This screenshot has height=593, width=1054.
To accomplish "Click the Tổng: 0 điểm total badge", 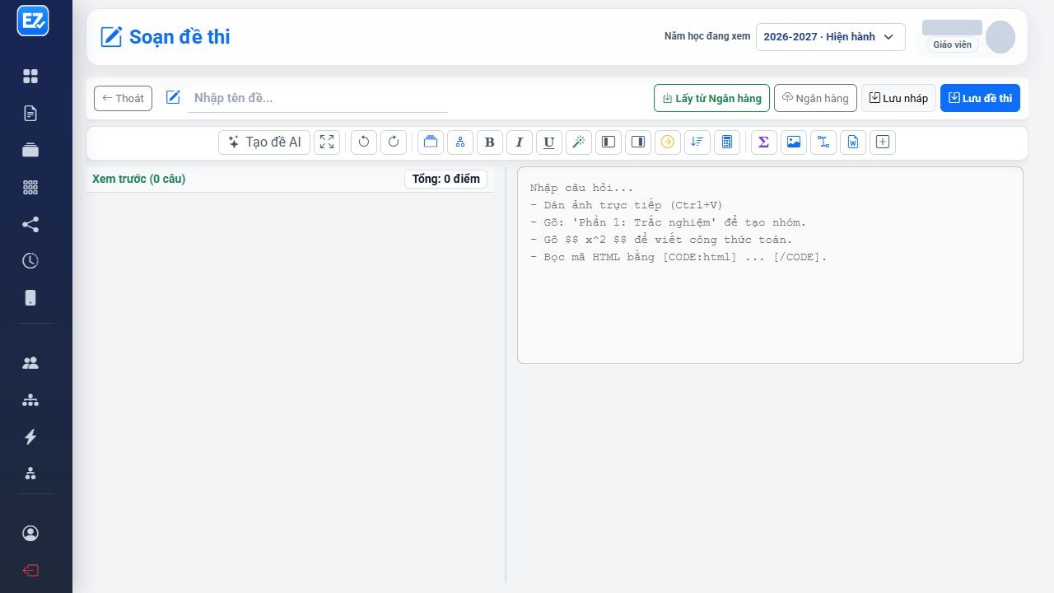I will coord(445,179).
